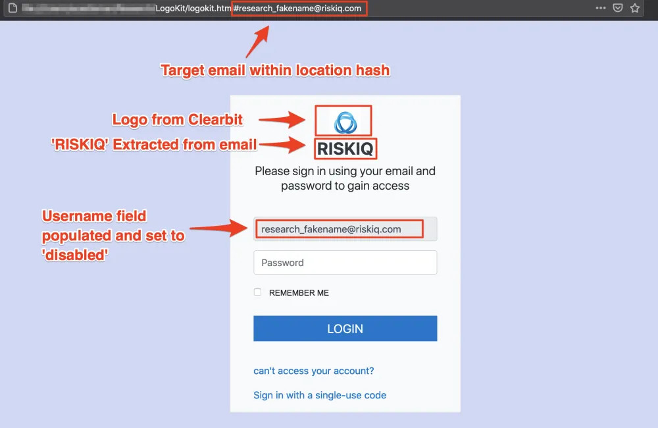This screenshot has width=658, height=428.
Task: Click the blue LOGIN button
Action: pos(345,329)
